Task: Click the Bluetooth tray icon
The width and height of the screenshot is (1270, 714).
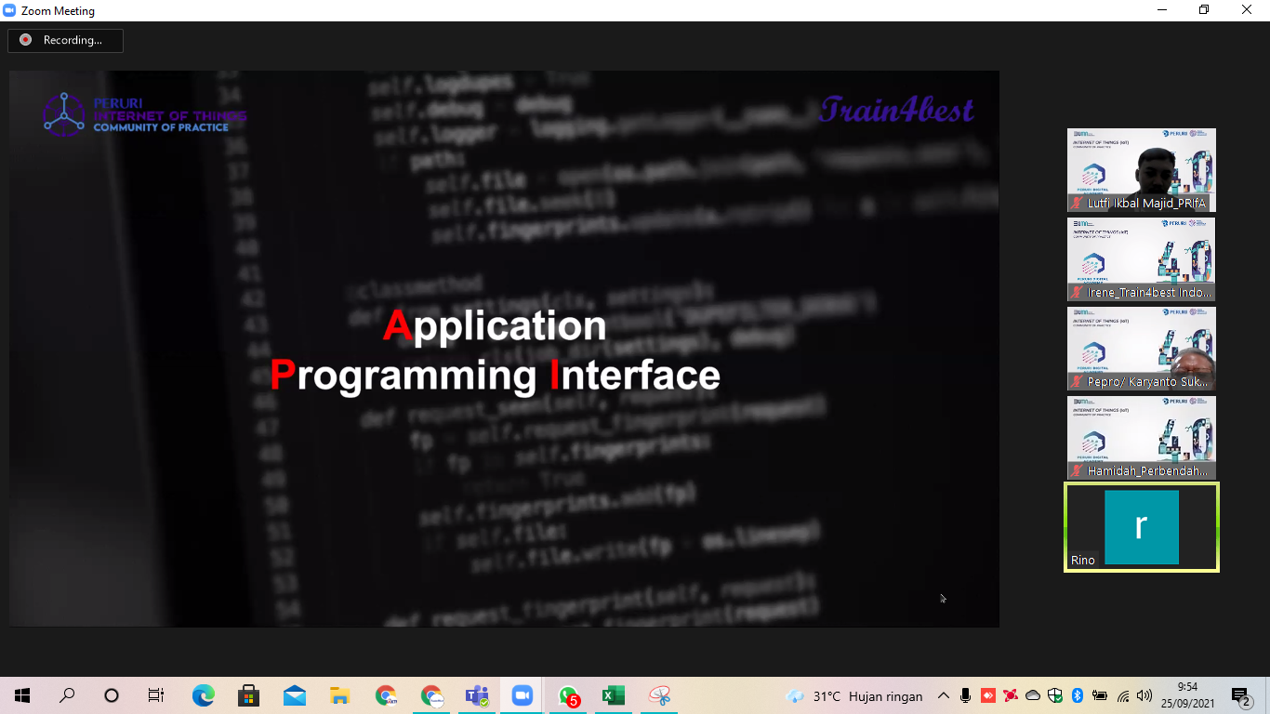Action: pos(1078,695)
